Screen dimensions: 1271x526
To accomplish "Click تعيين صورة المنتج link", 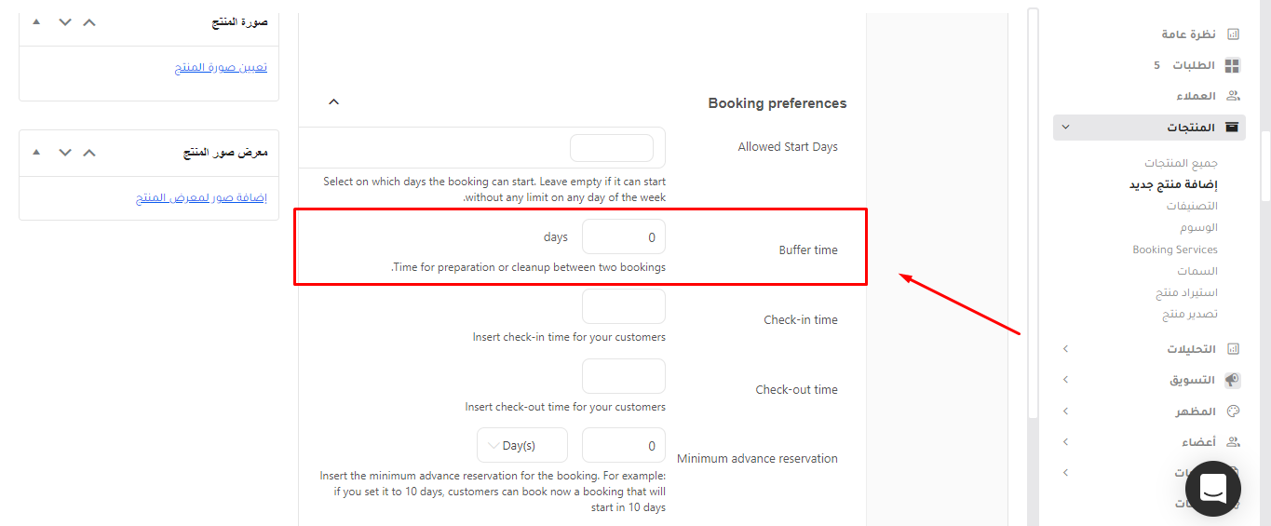I will pos(221,68).
